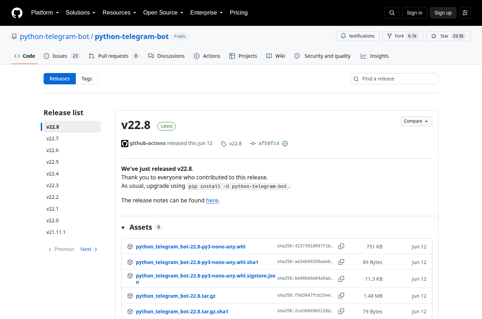Viewport: 482px width, 319px height.
Task: Select v22.7 in the release list
Action: (x=72, y=139)
